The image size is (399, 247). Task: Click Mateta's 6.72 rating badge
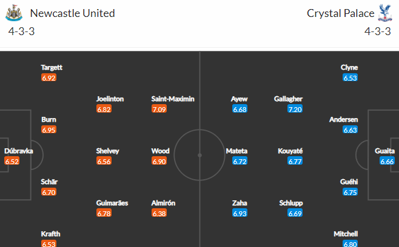[x=240, y=161]
